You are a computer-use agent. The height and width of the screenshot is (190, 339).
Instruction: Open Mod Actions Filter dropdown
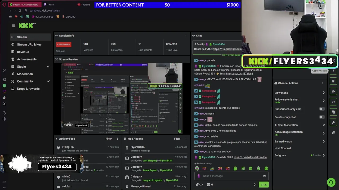point(177,139)
